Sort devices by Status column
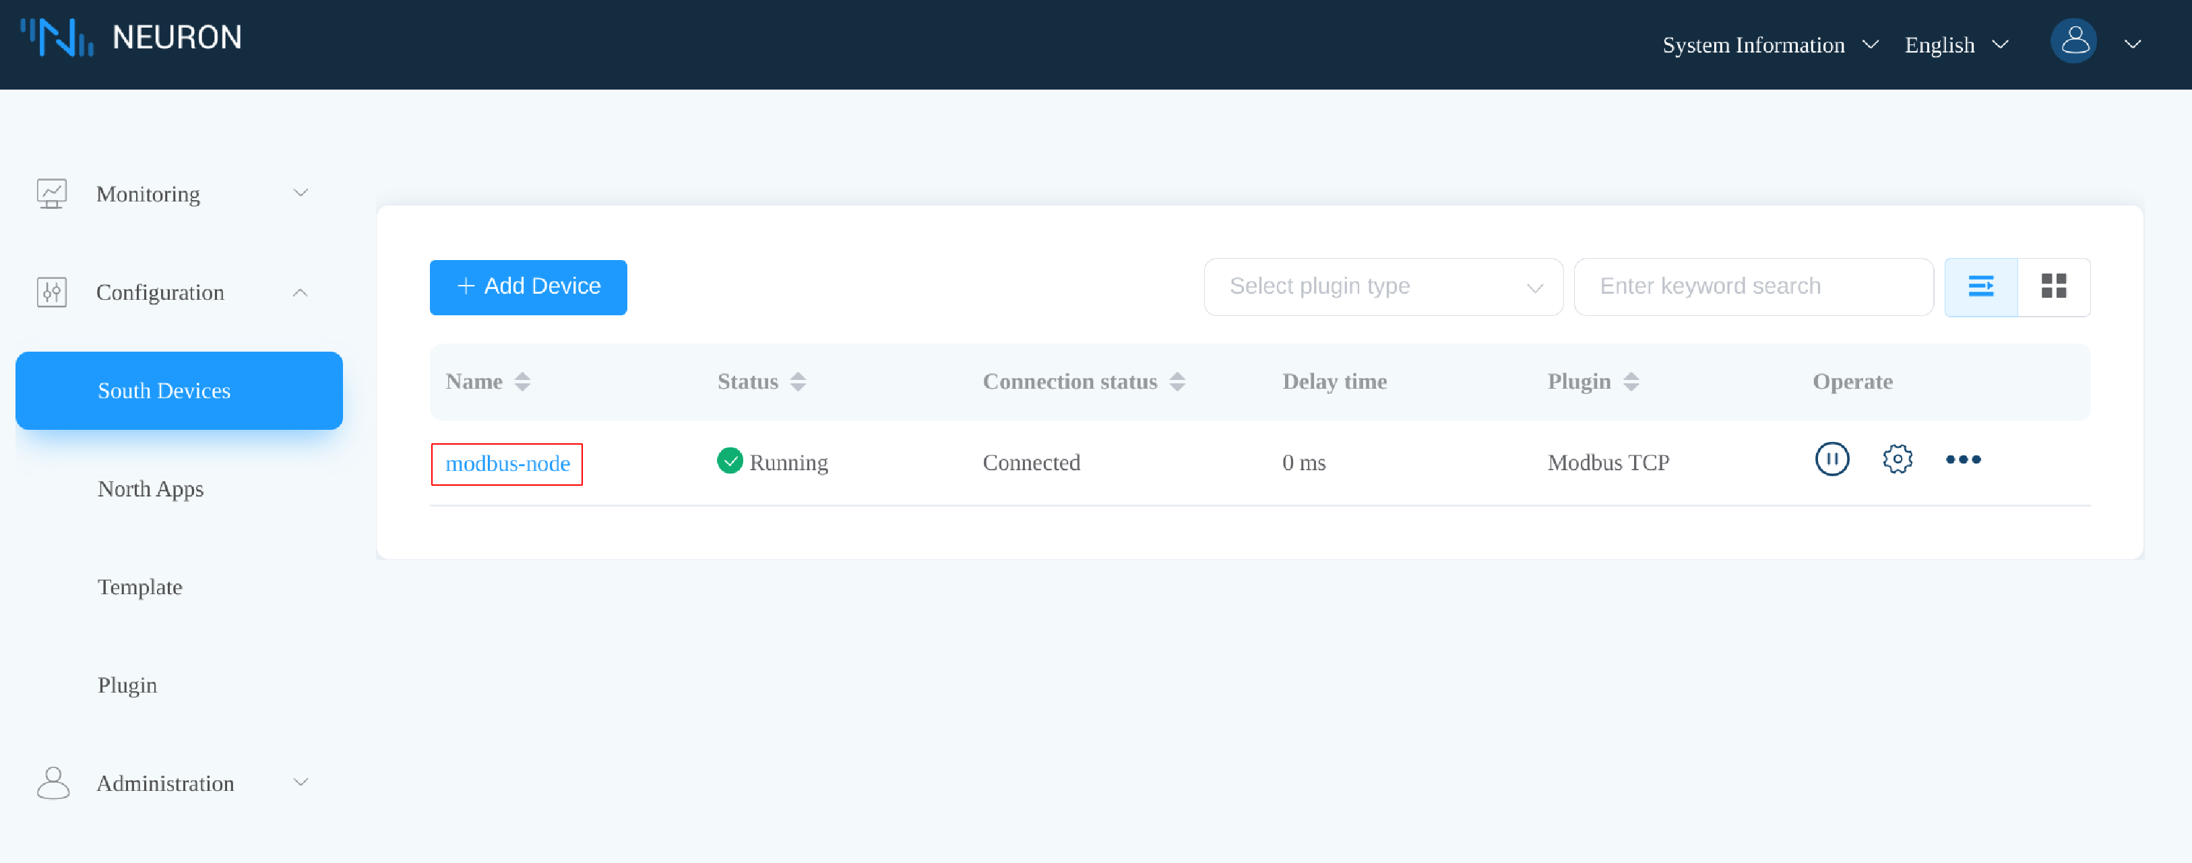This screenshot has width=2192, height=863. pos(797,381)
